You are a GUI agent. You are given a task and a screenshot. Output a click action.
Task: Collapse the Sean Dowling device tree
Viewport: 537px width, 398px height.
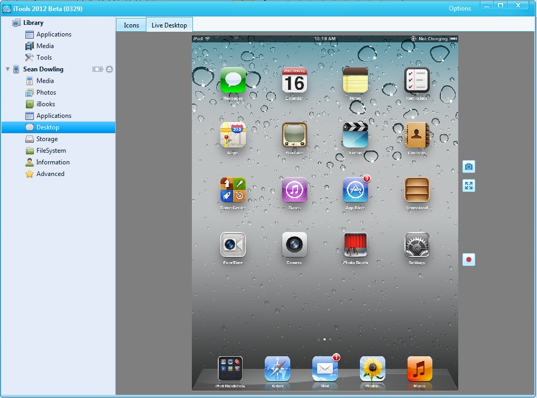click(7, 69)
